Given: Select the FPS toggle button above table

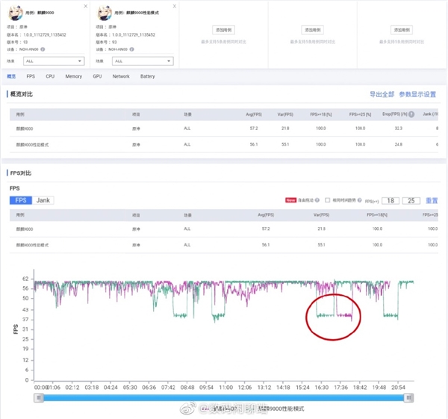Looking at the screenshot, I should (20, 200).
